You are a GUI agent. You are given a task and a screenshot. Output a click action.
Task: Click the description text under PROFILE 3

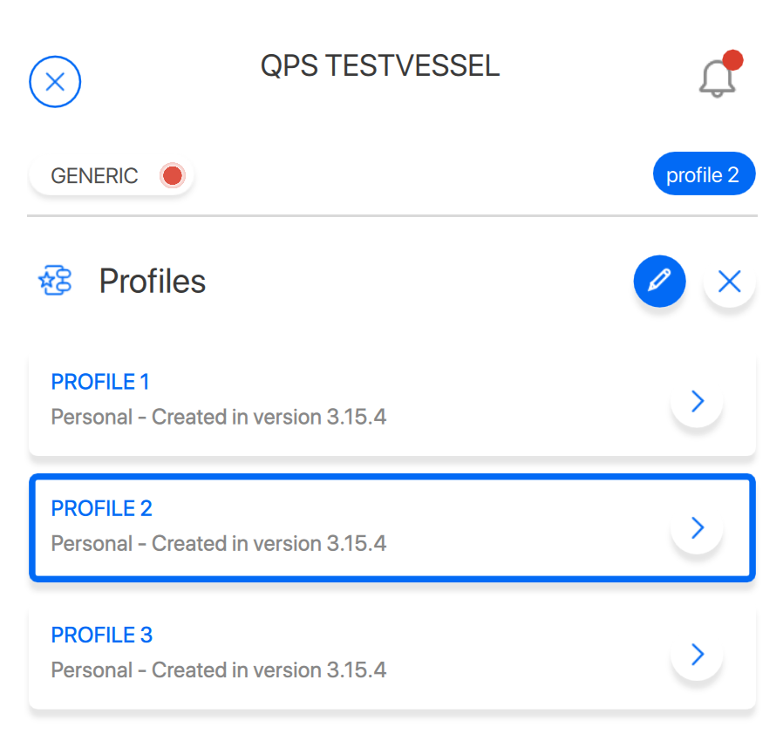[219, 670]
